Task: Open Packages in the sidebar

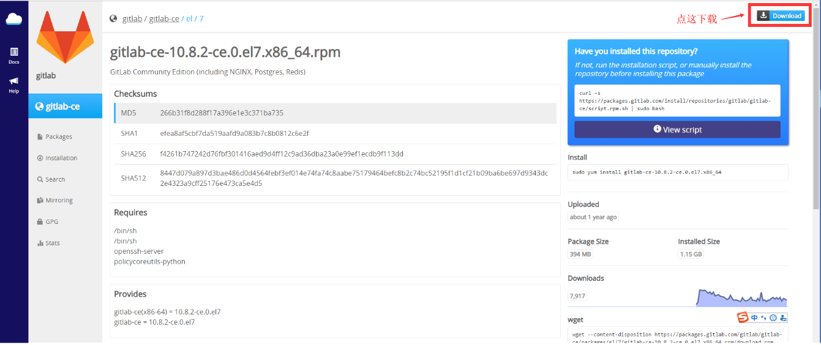Action: click(x=54, y=137)
